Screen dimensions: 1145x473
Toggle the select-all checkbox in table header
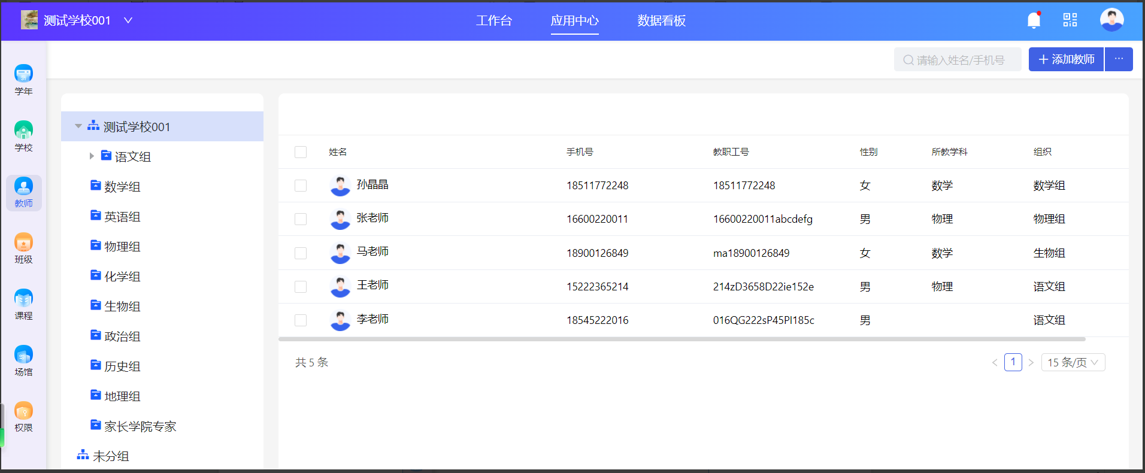pyautogui.click(x=301, y=152)
